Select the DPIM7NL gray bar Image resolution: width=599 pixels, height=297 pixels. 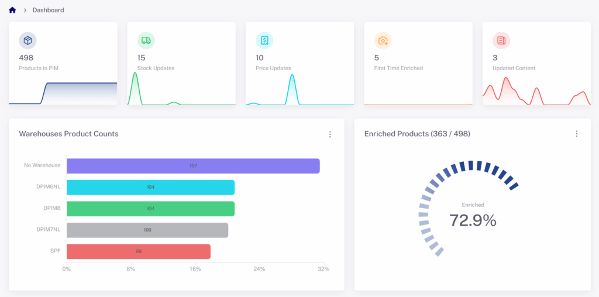point(147,230)
